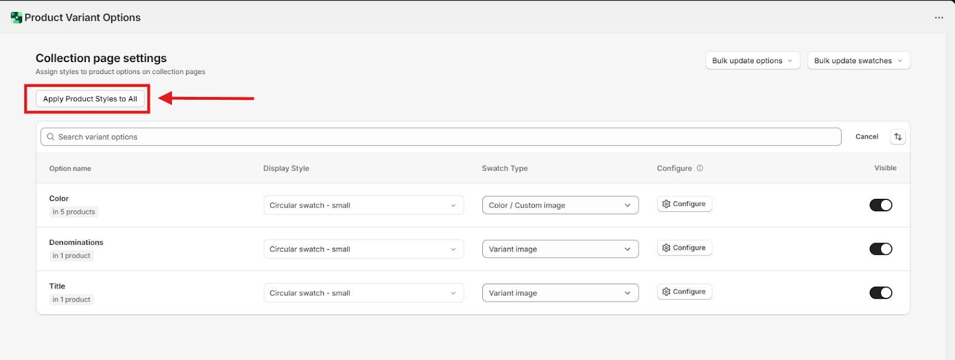Open Configure for the Color option

[684, 204]
